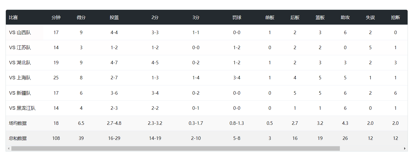Click the 抢断 column header
The width and height of the screenshot is (410, 156).
395,17
